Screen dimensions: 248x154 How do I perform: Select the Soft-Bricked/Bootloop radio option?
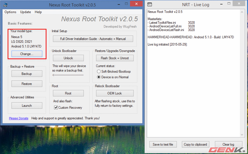99,72
